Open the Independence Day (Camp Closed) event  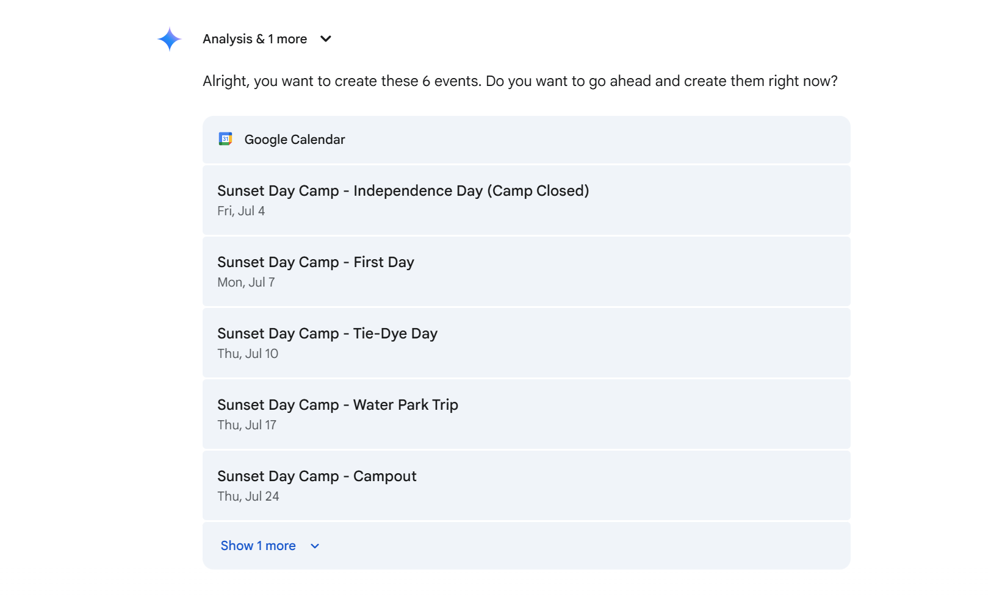[x=403, y=191]
